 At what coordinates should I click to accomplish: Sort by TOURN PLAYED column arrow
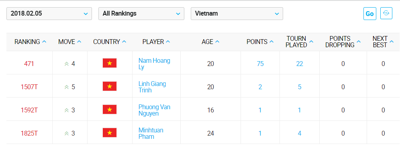point(312,42)
